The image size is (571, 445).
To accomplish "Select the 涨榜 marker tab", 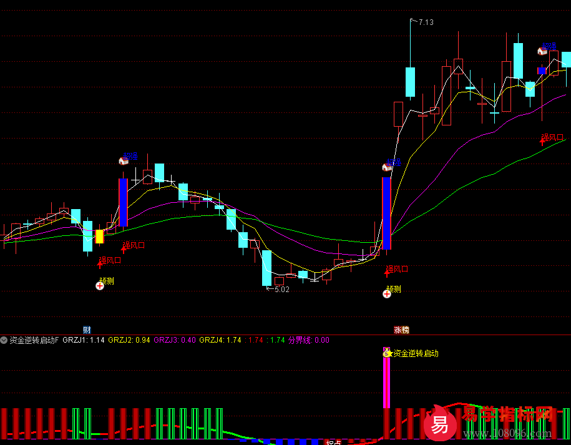I will click(x=401, y=329).
